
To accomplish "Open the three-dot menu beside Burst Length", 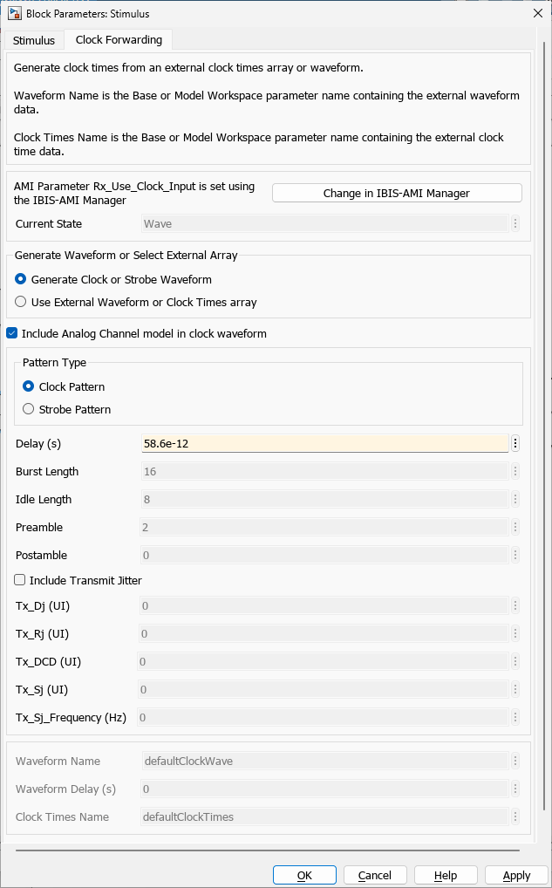I will point(515,471).
